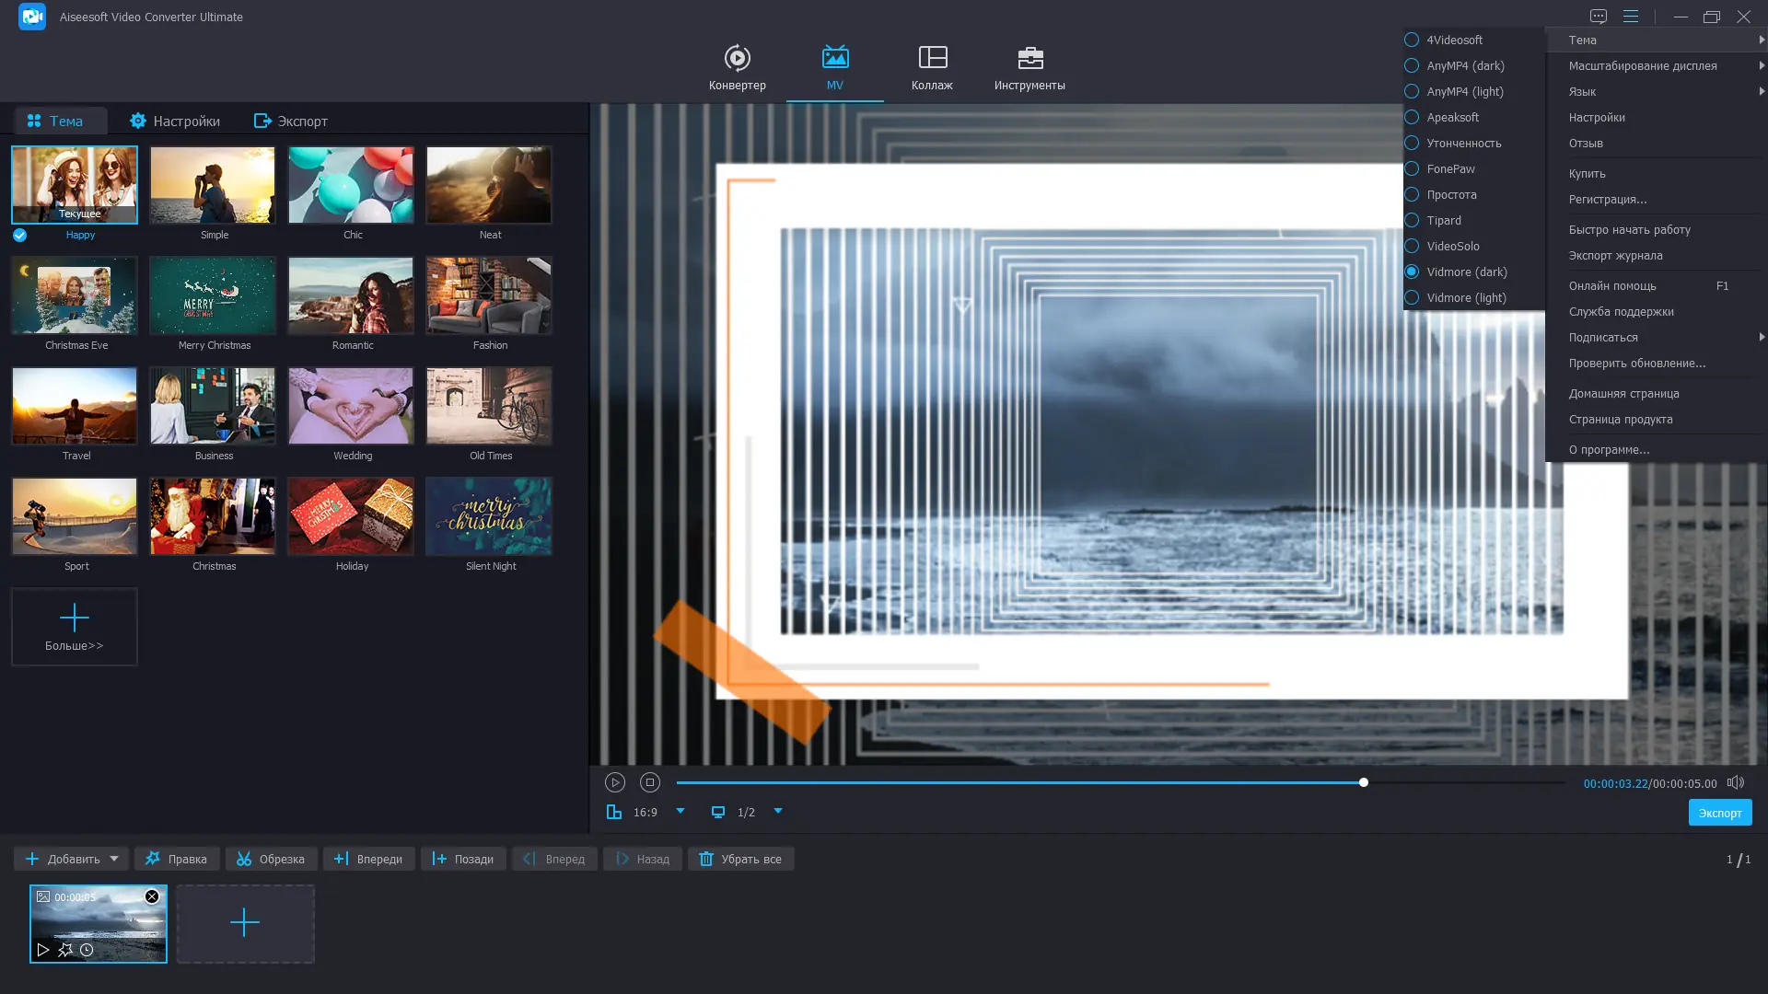Mute the preview volume icon
This screenshot has width=1768, height=994.
(1736, 782)
